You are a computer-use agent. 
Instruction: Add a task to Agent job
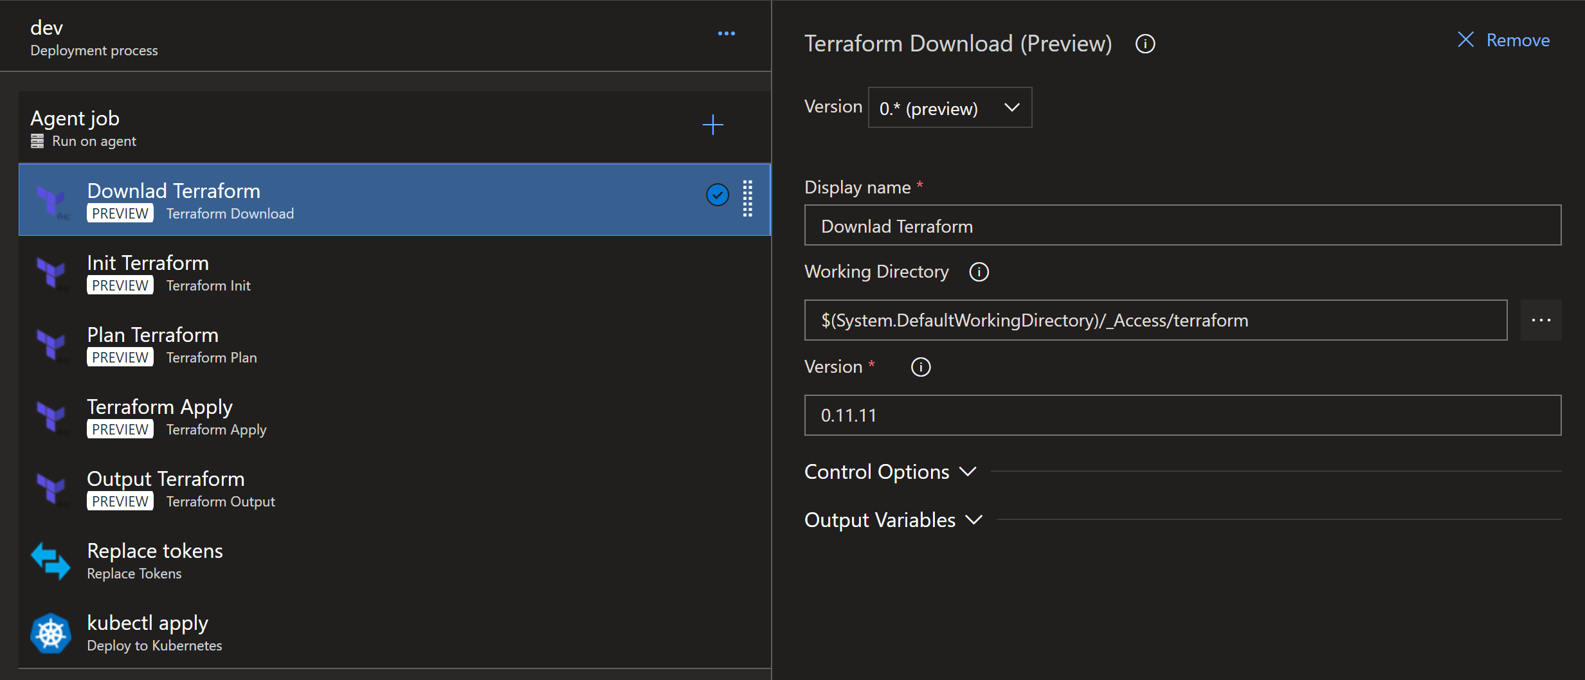712,125
